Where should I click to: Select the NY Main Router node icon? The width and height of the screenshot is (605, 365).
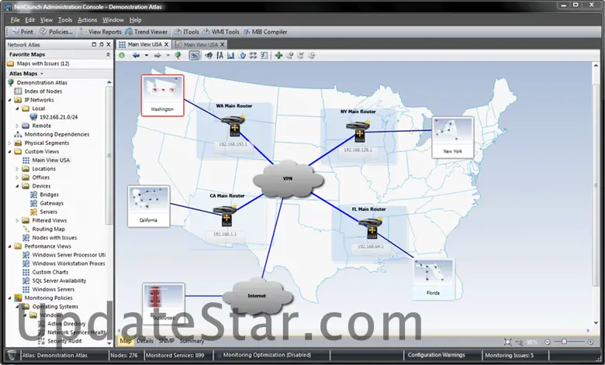pyautogui.click(x=359, y=131)
